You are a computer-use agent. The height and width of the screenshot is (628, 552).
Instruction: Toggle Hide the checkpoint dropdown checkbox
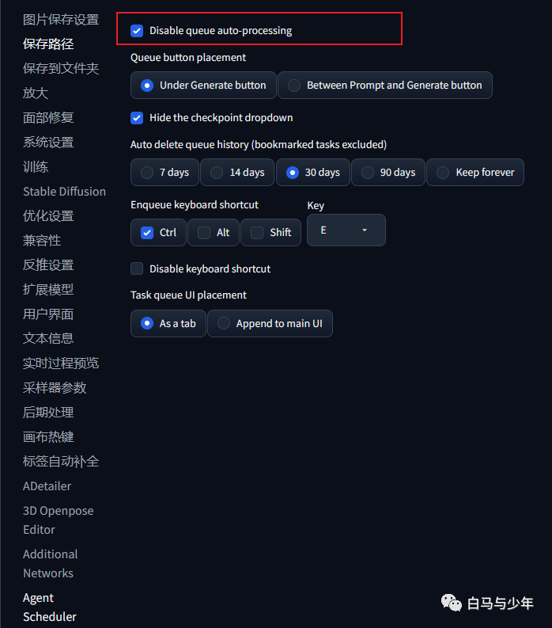pyautogui.click(x=137, y=118)
